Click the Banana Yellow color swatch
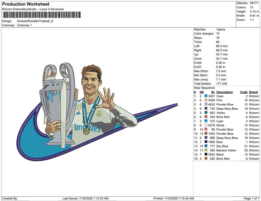This screenshot has height=201, width=261. 206,150
